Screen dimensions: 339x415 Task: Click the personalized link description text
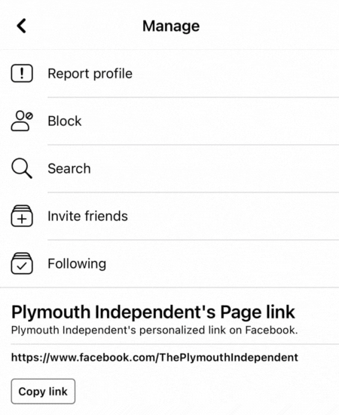(x=154, y=330)
